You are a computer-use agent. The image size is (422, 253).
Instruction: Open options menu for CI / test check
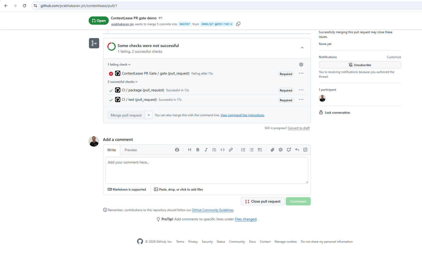coord(301,100)
